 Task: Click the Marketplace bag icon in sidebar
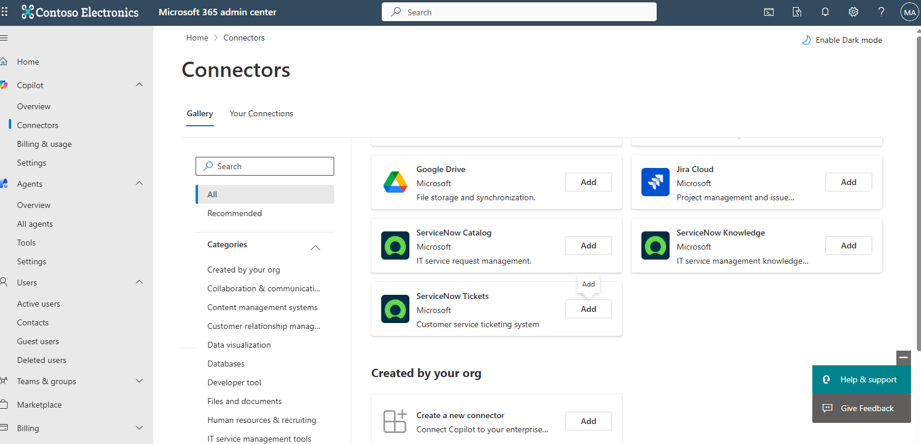pyautogui.click(x=4, y=405)
